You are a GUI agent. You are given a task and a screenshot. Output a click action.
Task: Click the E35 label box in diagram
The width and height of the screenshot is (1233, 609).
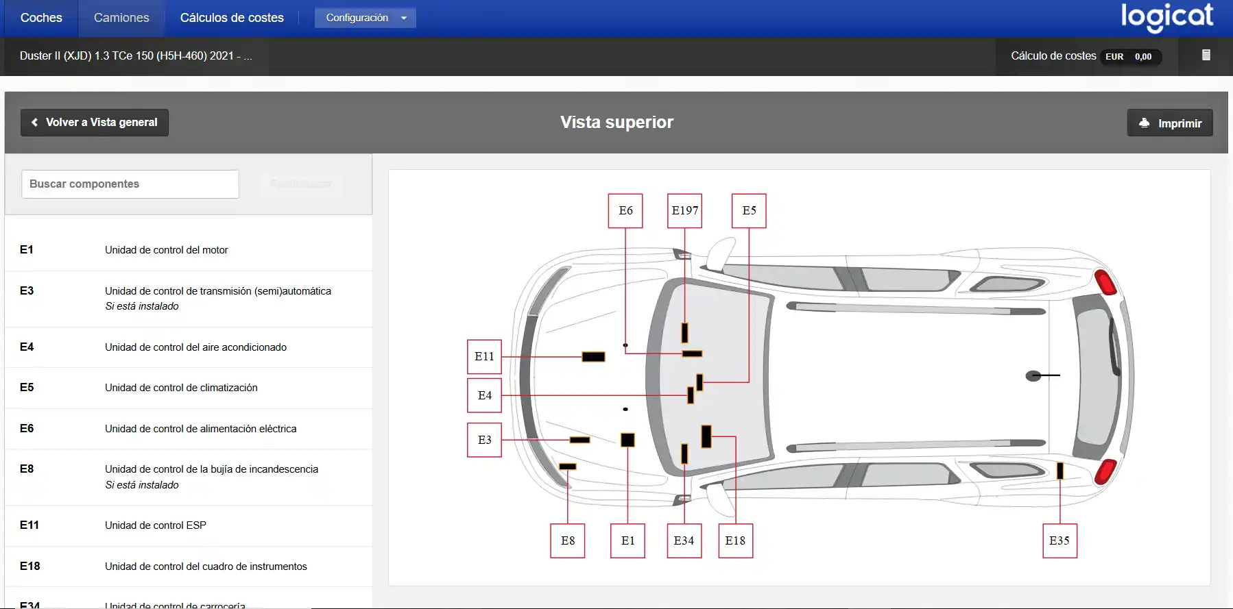[1060, 541]
